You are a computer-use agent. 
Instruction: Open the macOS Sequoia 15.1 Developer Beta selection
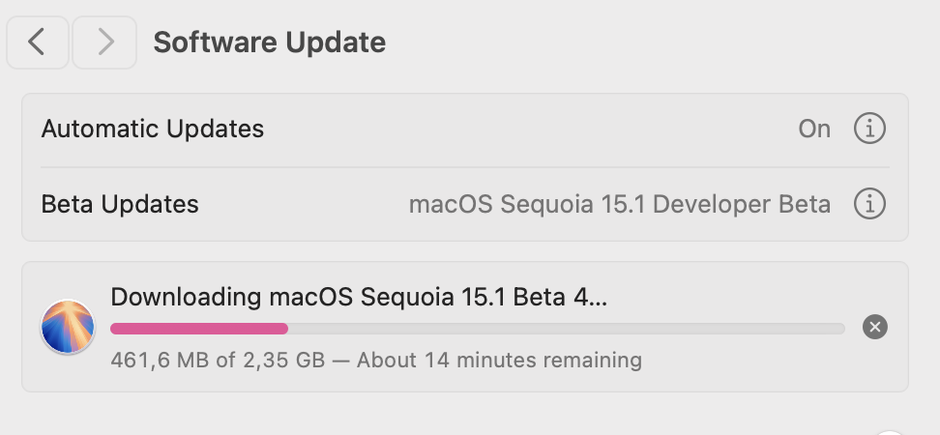[619, 204]
